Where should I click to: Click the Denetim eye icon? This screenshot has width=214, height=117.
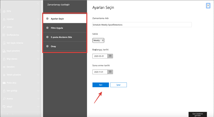4,67
